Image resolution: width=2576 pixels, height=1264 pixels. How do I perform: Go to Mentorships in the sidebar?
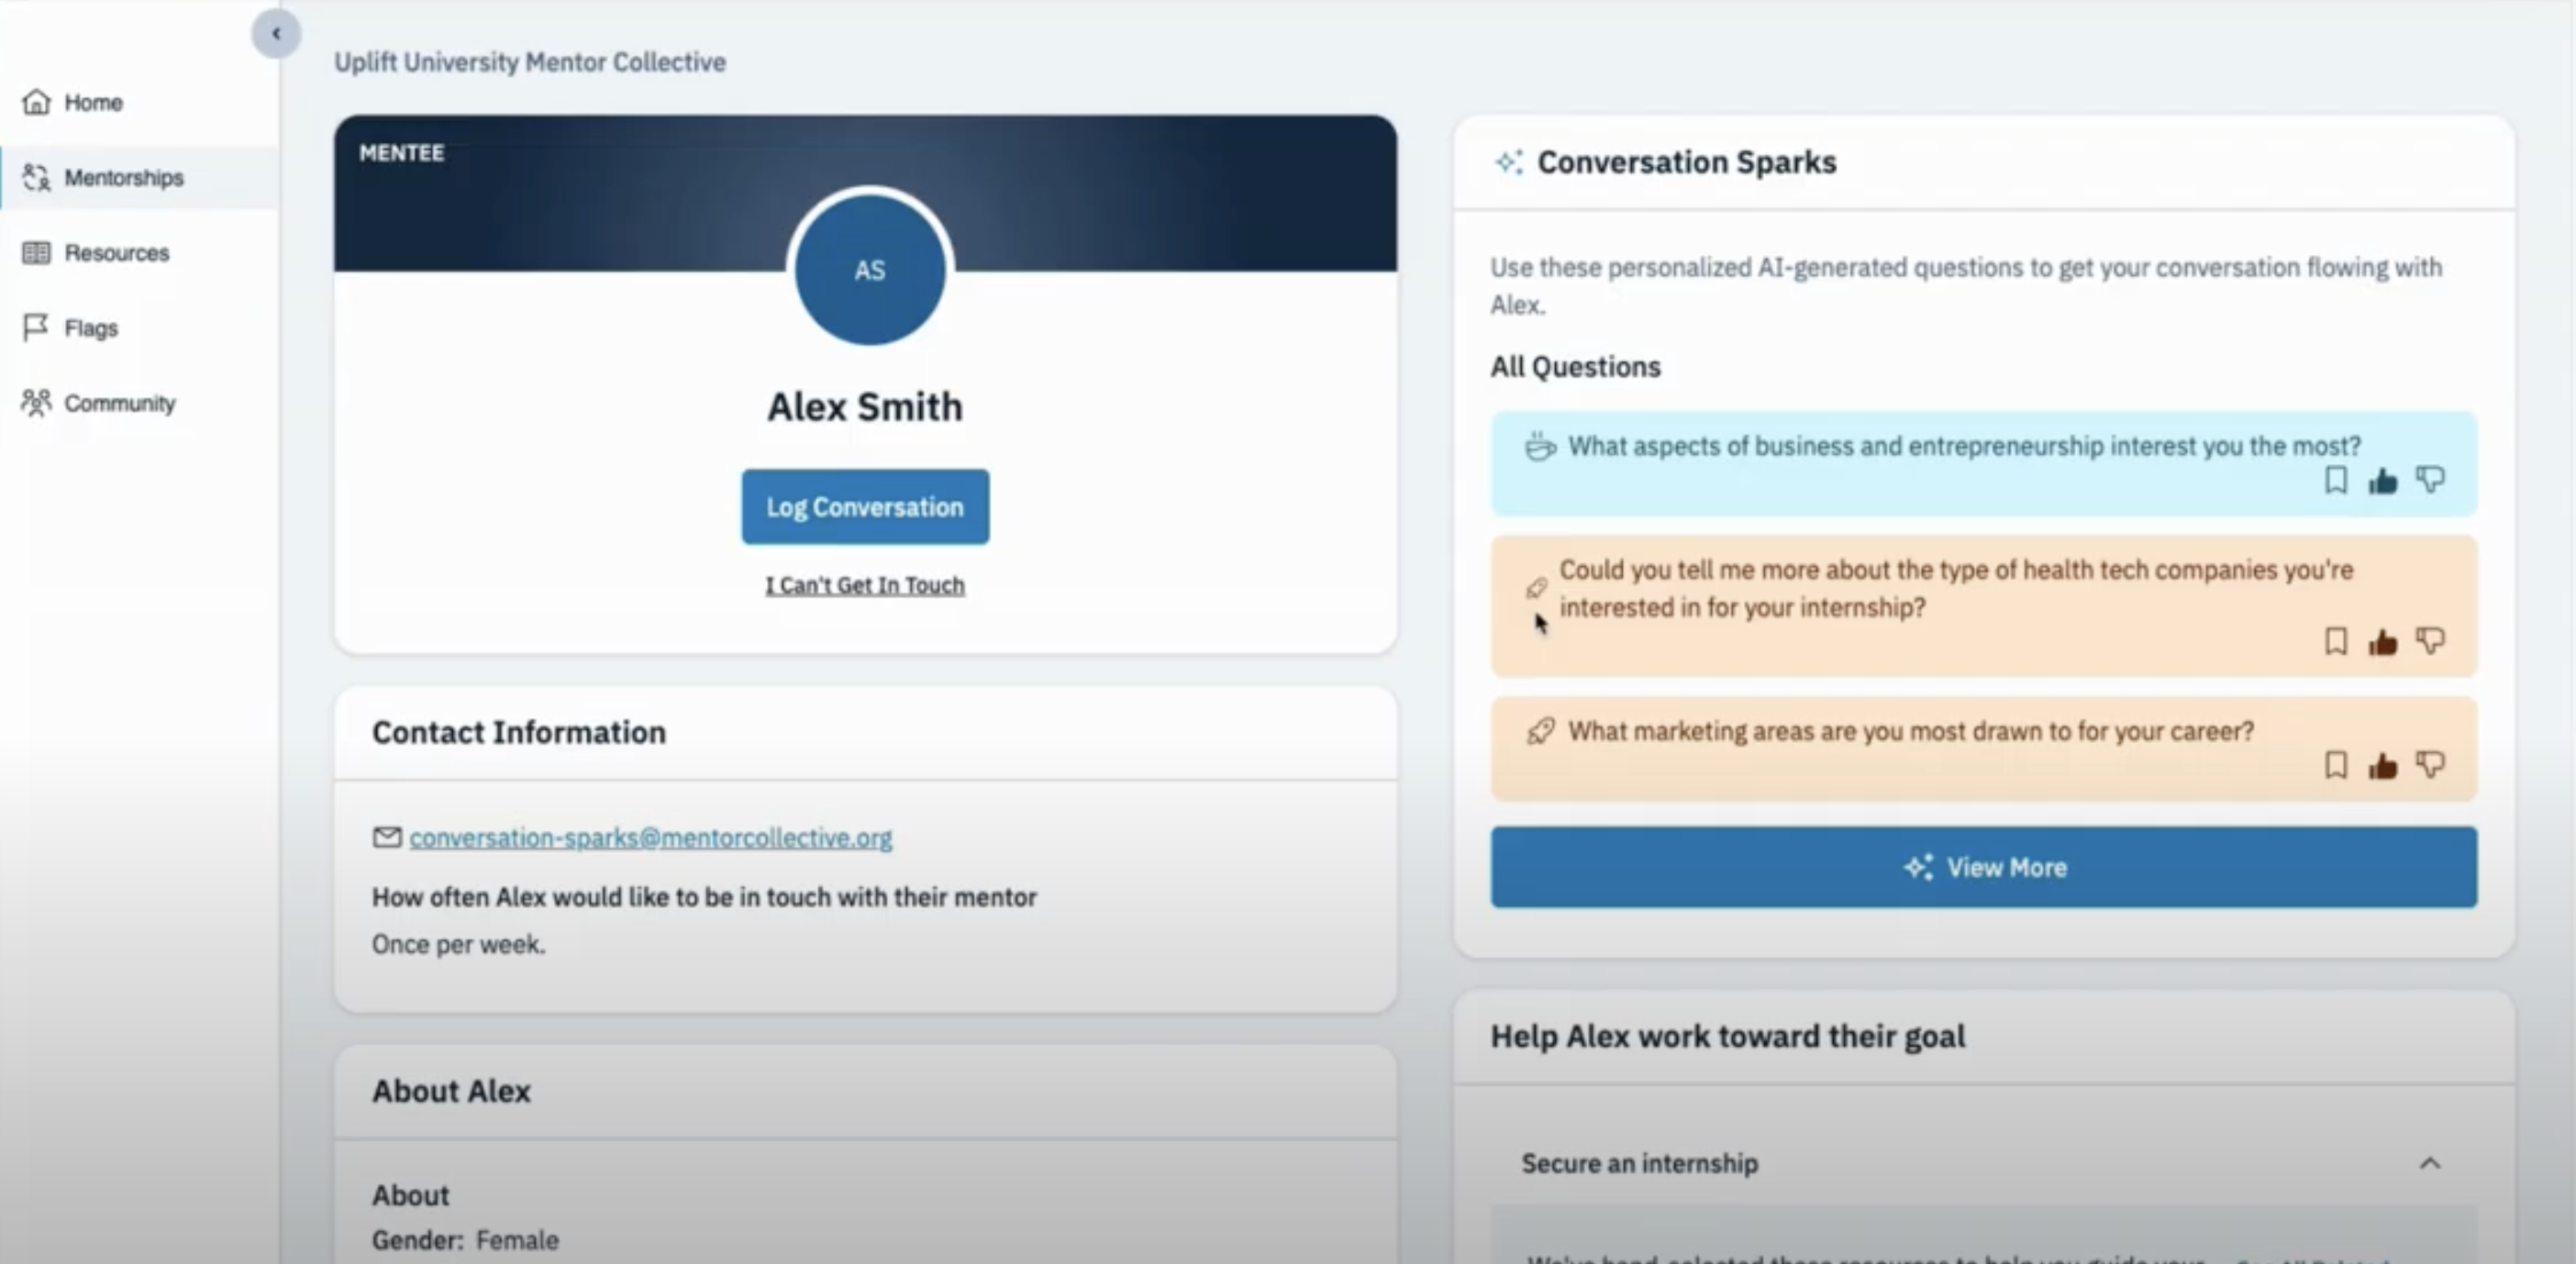click(123, 178)
